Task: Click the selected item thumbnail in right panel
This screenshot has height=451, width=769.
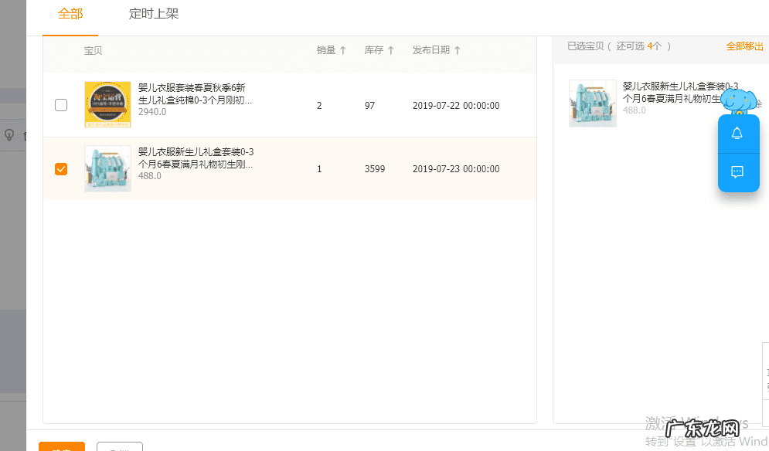Action: pos(593,103)
